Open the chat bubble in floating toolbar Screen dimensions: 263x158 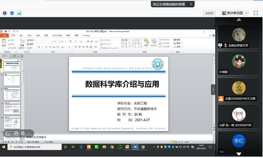(23, 134)
